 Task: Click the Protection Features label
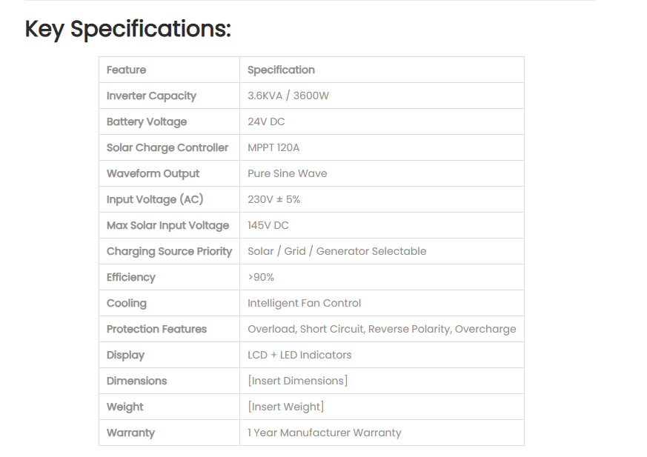pos(156,329)
